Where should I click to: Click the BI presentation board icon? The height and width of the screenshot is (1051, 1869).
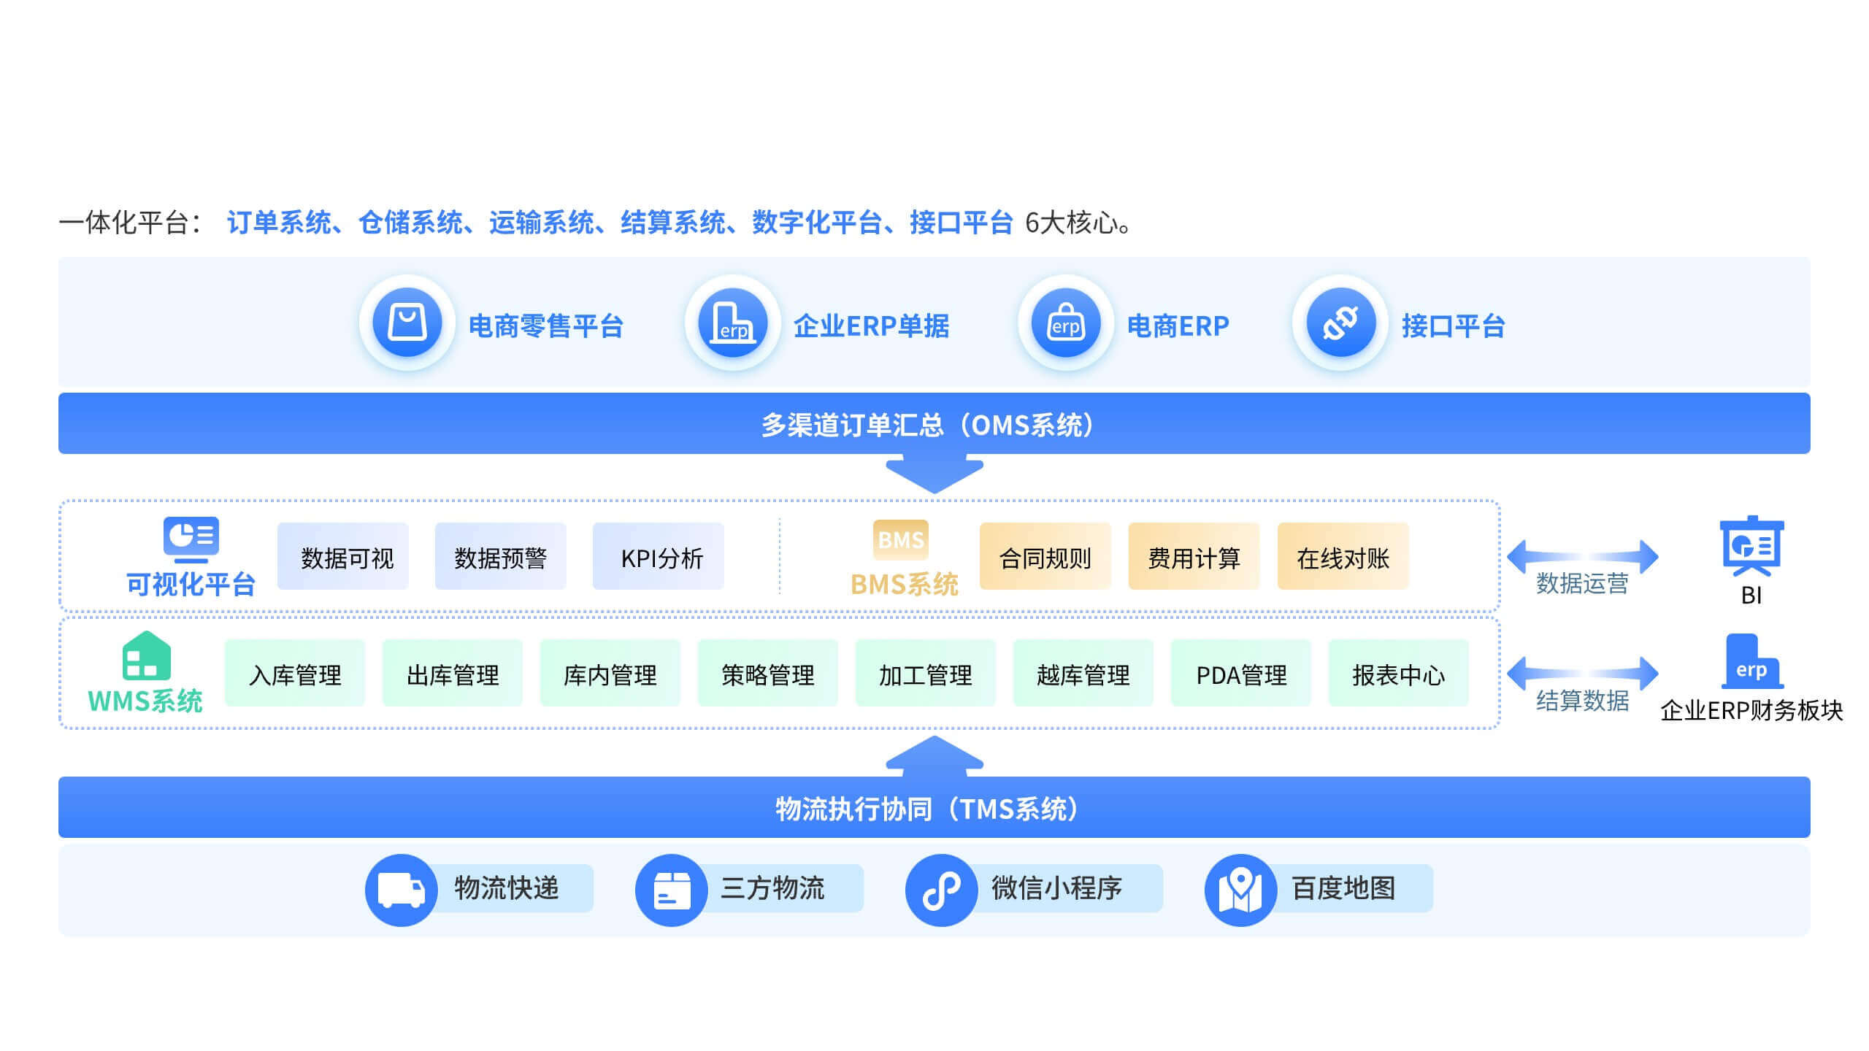(x=1751, y=547)
